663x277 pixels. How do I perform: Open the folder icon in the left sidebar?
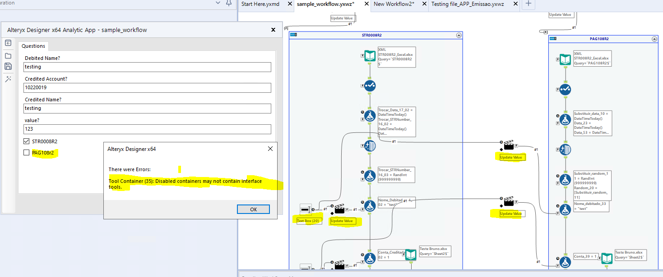click(x=8, y=54)
